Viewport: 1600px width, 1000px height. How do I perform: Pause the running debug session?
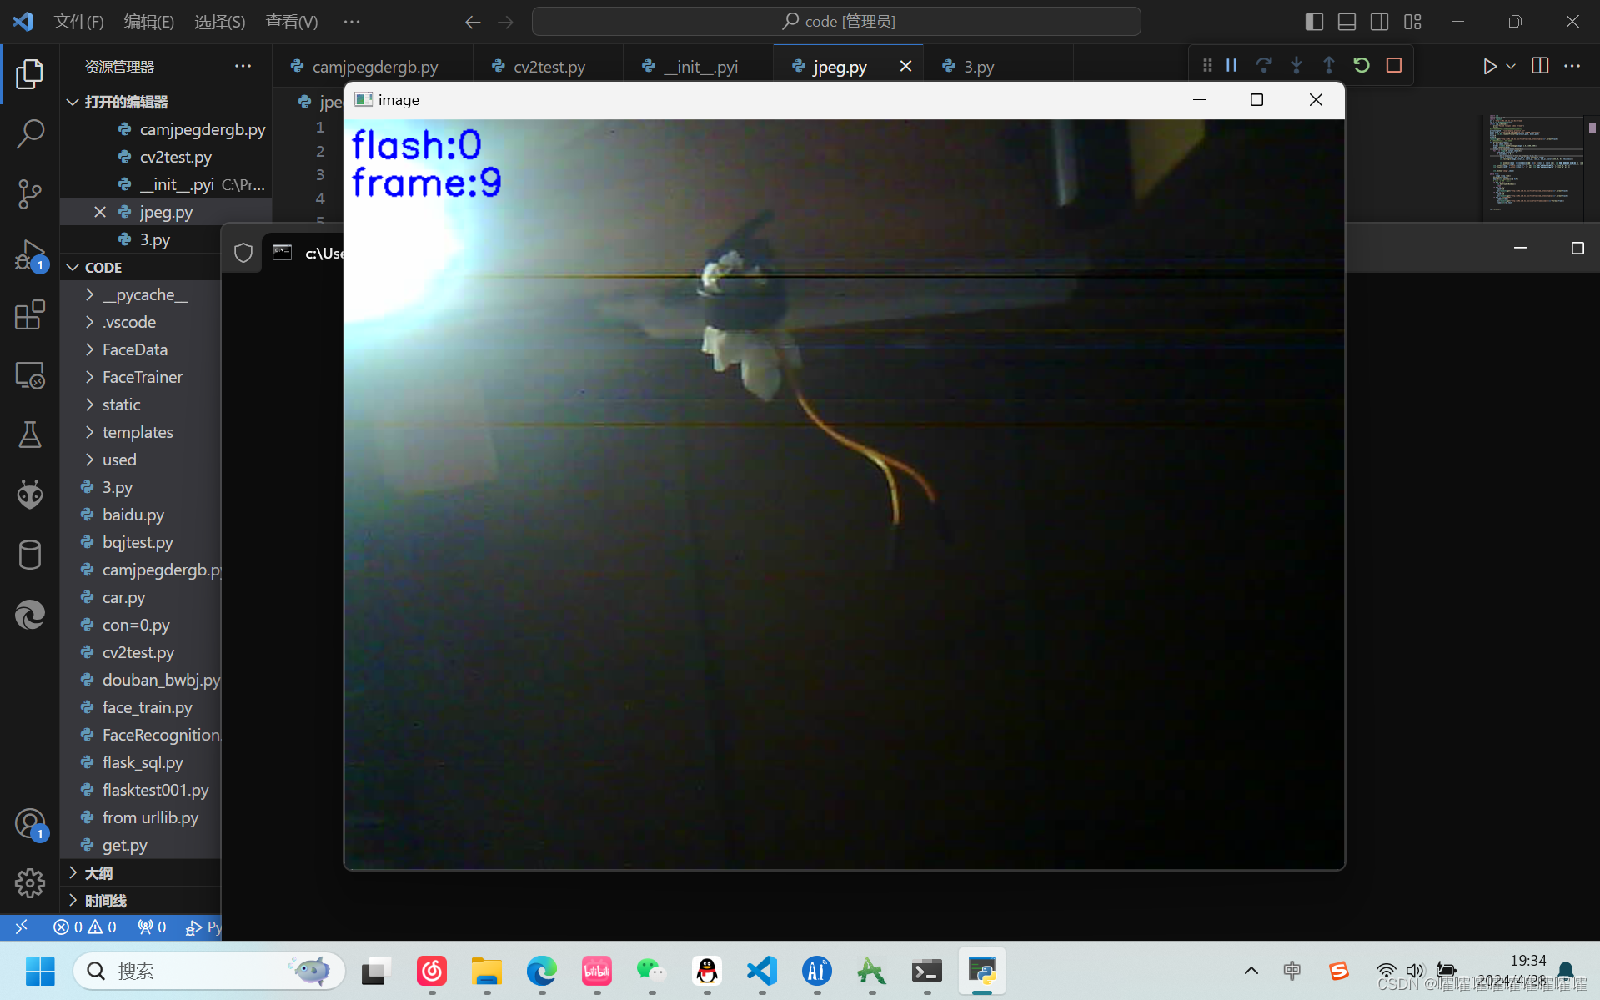[1231, 65]
